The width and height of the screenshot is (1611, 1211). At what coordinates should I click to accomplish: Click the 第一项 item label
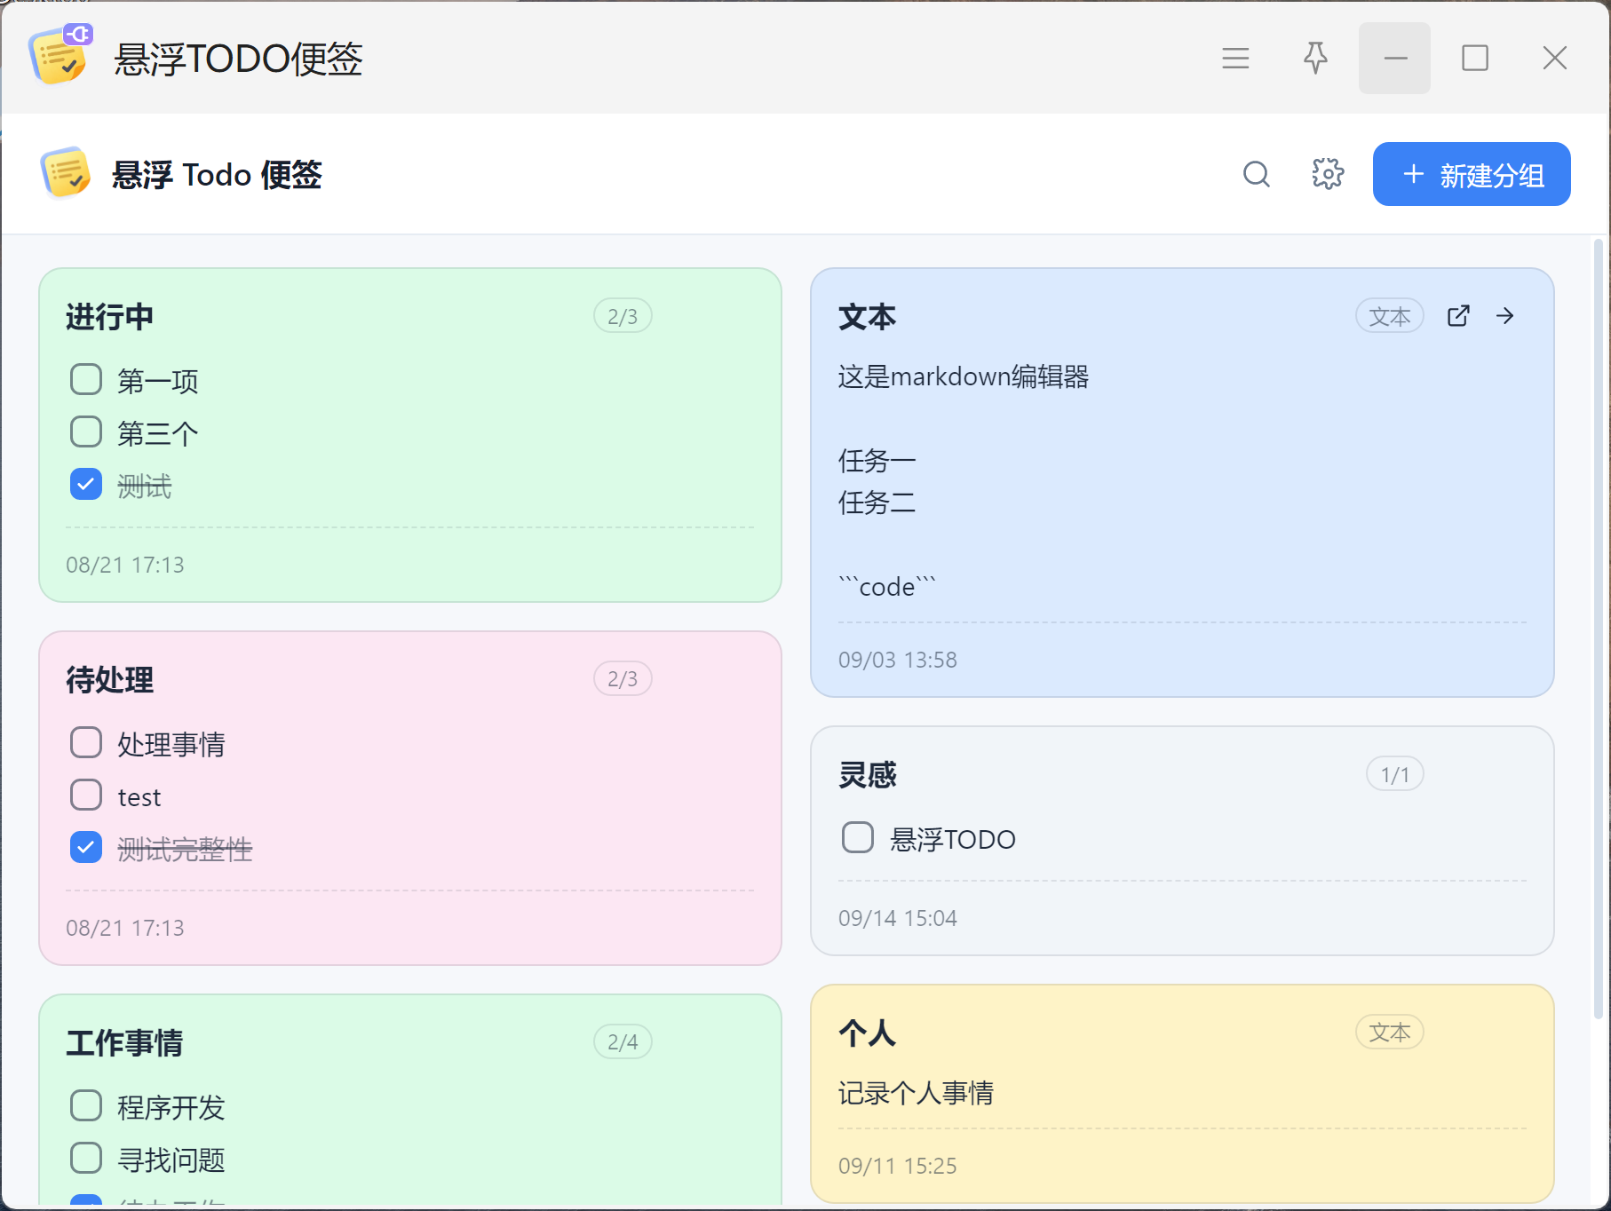coord(158,381)
